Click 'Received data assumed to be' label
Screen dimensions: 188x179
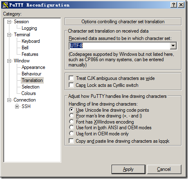pos(120,38)
